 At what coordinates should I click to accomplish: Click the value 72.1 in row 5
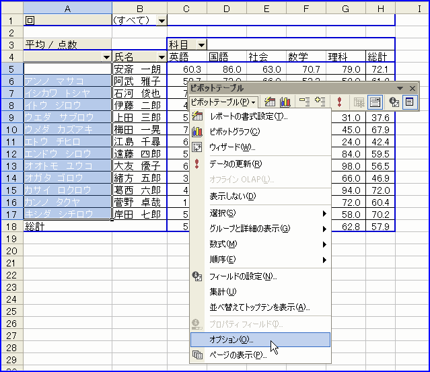click(x=381, y=69)
